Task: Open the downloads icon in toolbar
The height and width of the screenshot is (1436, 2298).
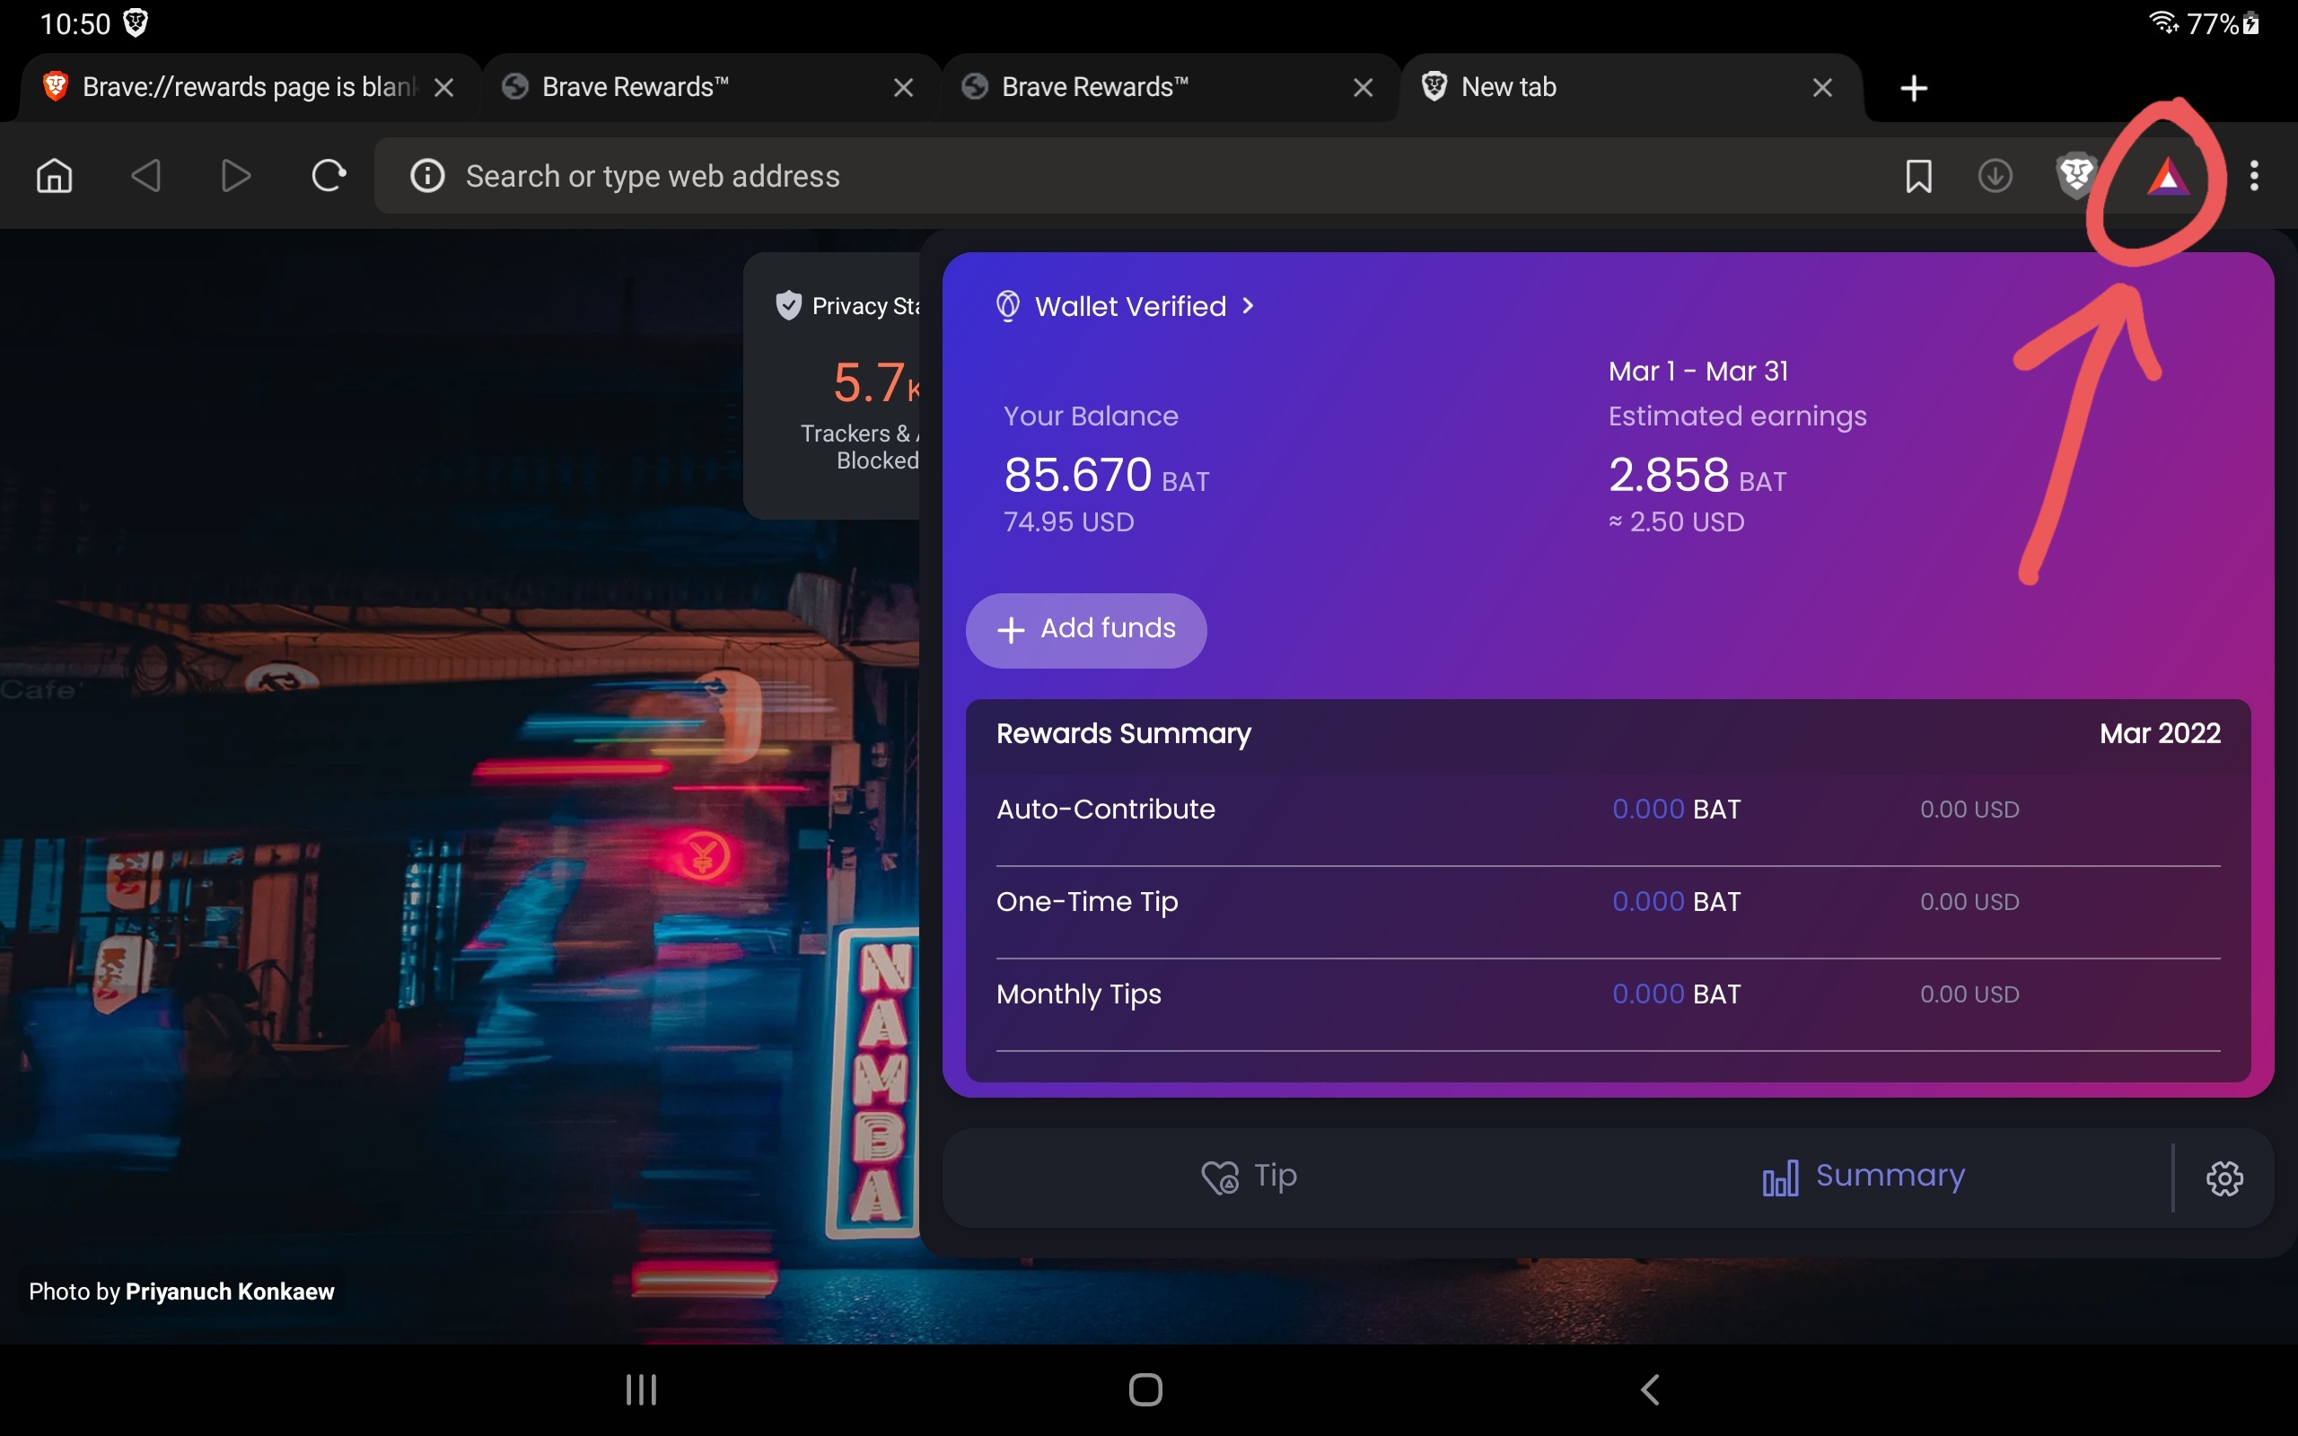Action: pyautogui.click(x=1994, y=176)
